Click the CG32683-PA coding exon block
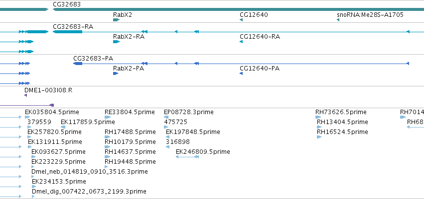424x199 pixels. pos(78,64)
